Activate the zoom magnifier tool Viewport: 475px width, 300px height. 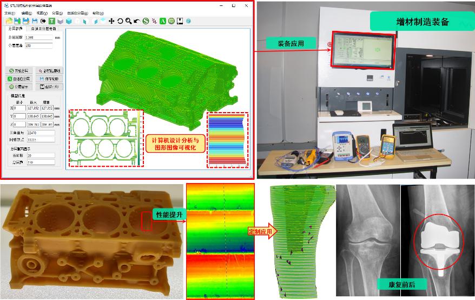[128, 21]
